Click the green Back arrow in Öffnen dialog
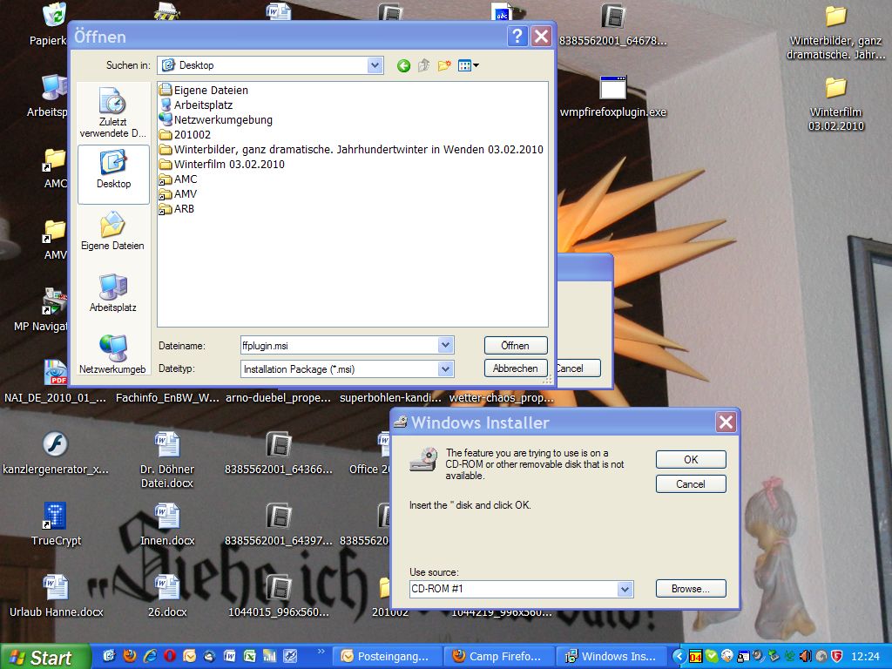The height and width of the screenshot is (669, 892). 403,66
